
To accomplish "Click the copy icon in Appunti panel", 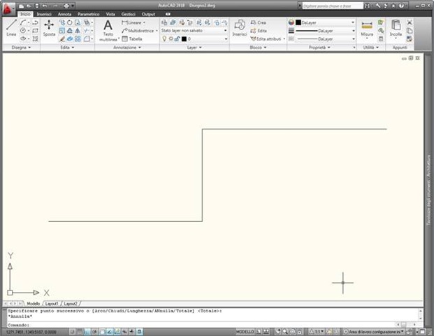I will tap(410, 31).
